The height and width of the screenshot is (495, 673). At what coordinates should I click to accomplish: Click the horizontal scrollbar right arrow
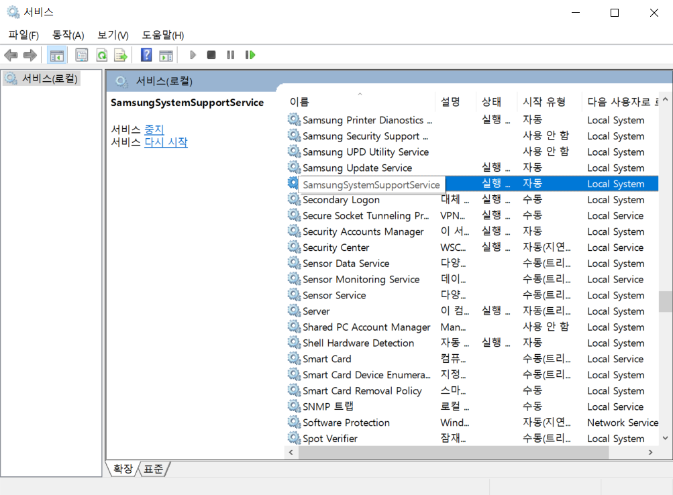(651, 452)
